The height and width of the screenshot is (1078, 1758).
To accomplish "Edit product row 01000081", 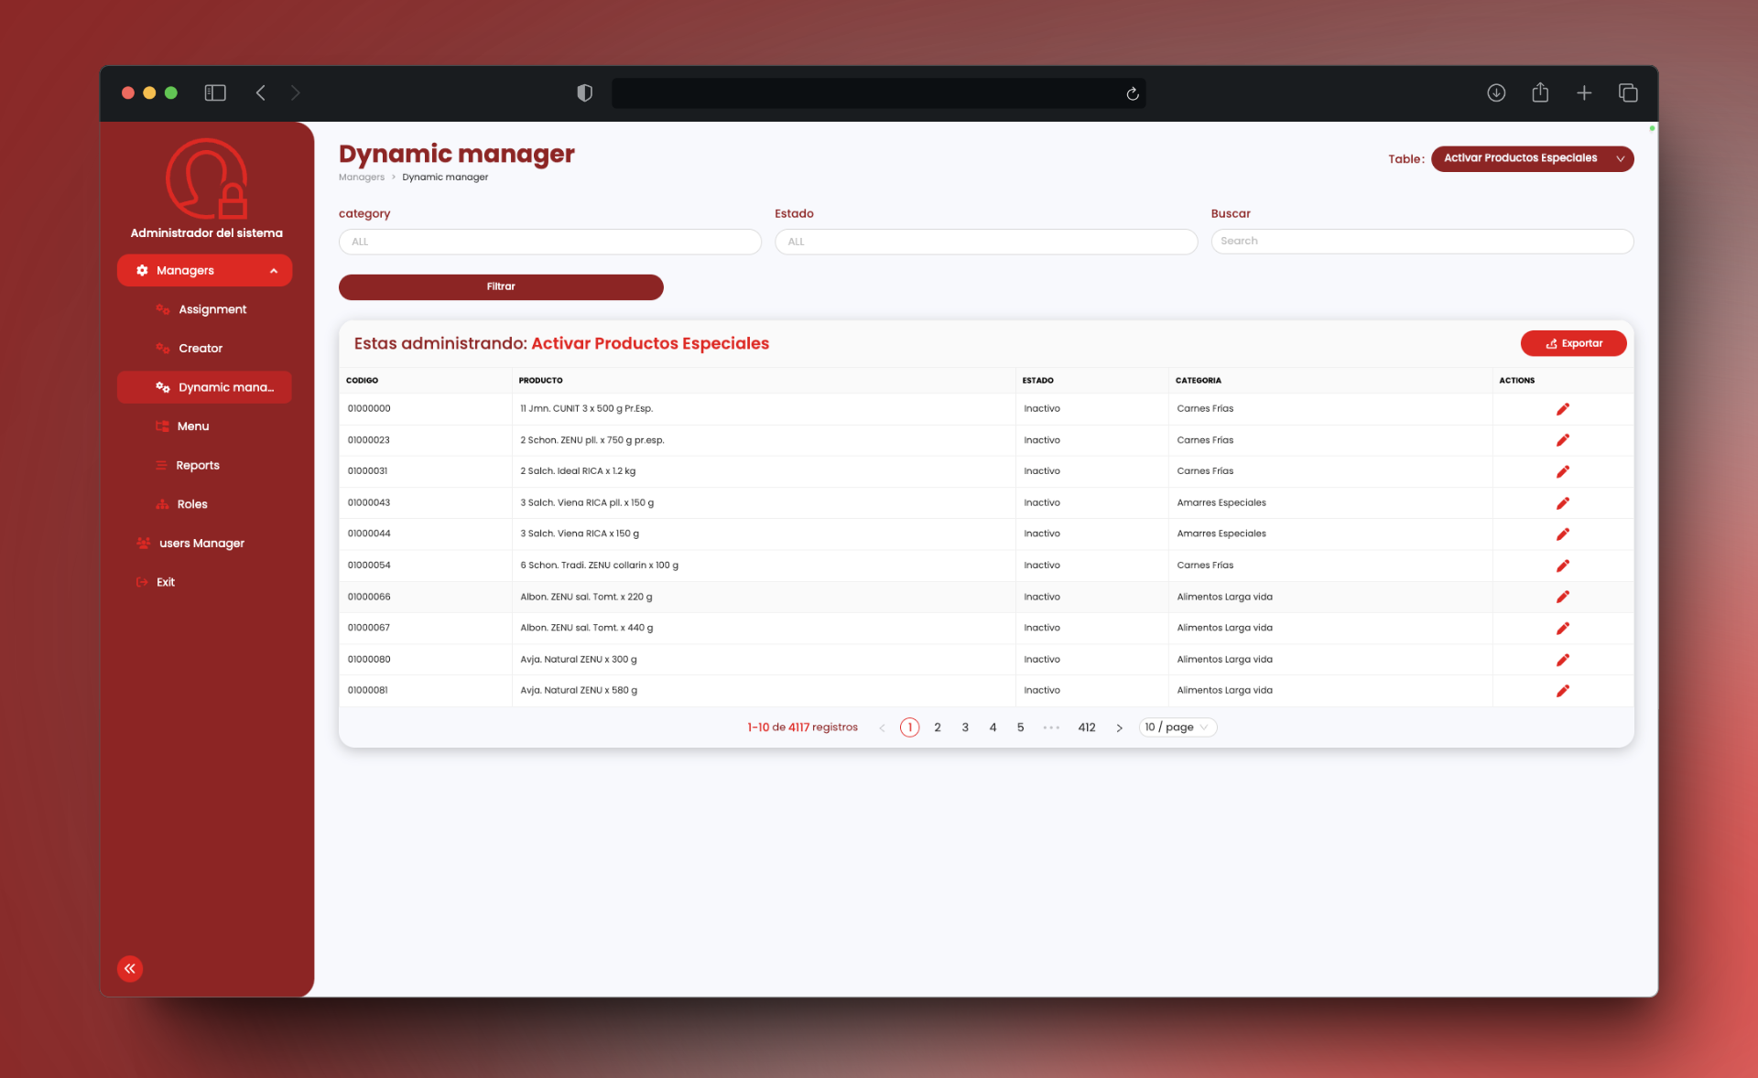I will [1562, 691].
